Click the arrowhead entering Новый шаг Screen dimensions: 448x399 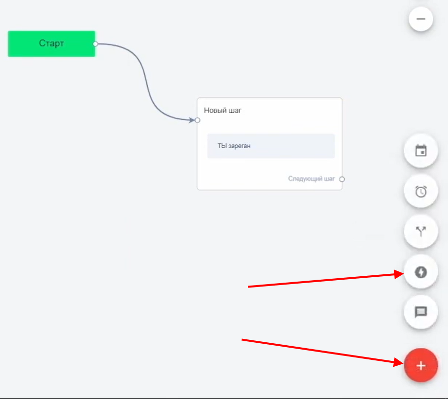[191, 120]
